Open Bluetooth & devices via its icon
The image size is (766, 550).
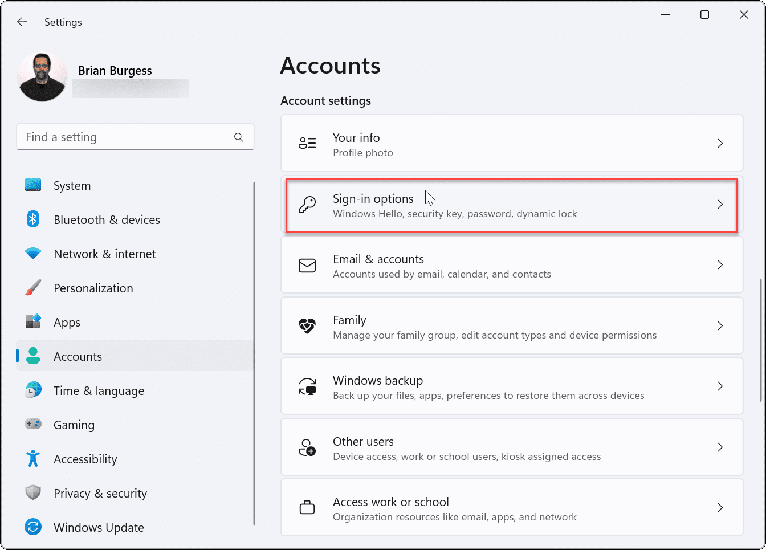pyautogui.click(x=33, y=219)
